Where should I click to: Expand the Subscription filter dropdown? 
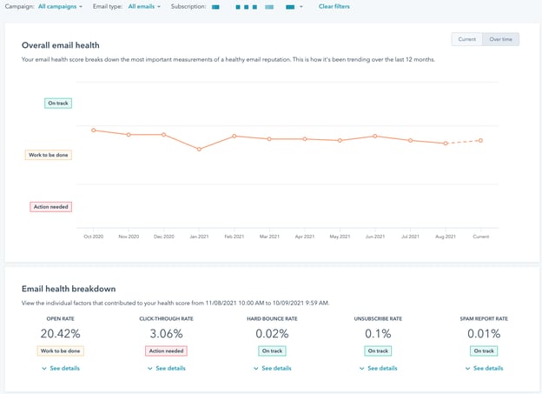[x=301, y=6]
